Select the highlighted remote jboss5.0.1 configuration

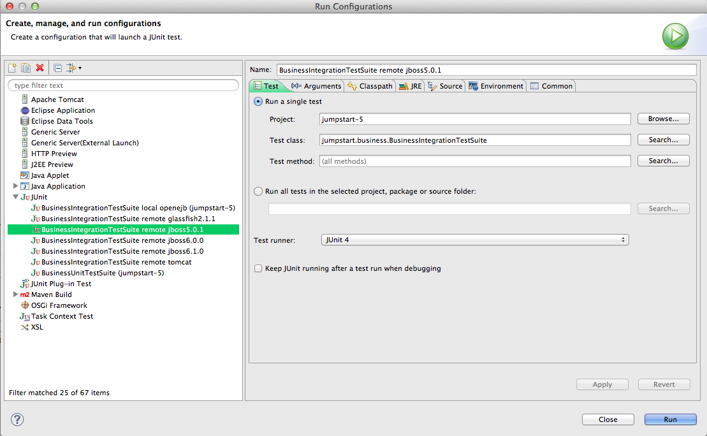click(123, 229)
